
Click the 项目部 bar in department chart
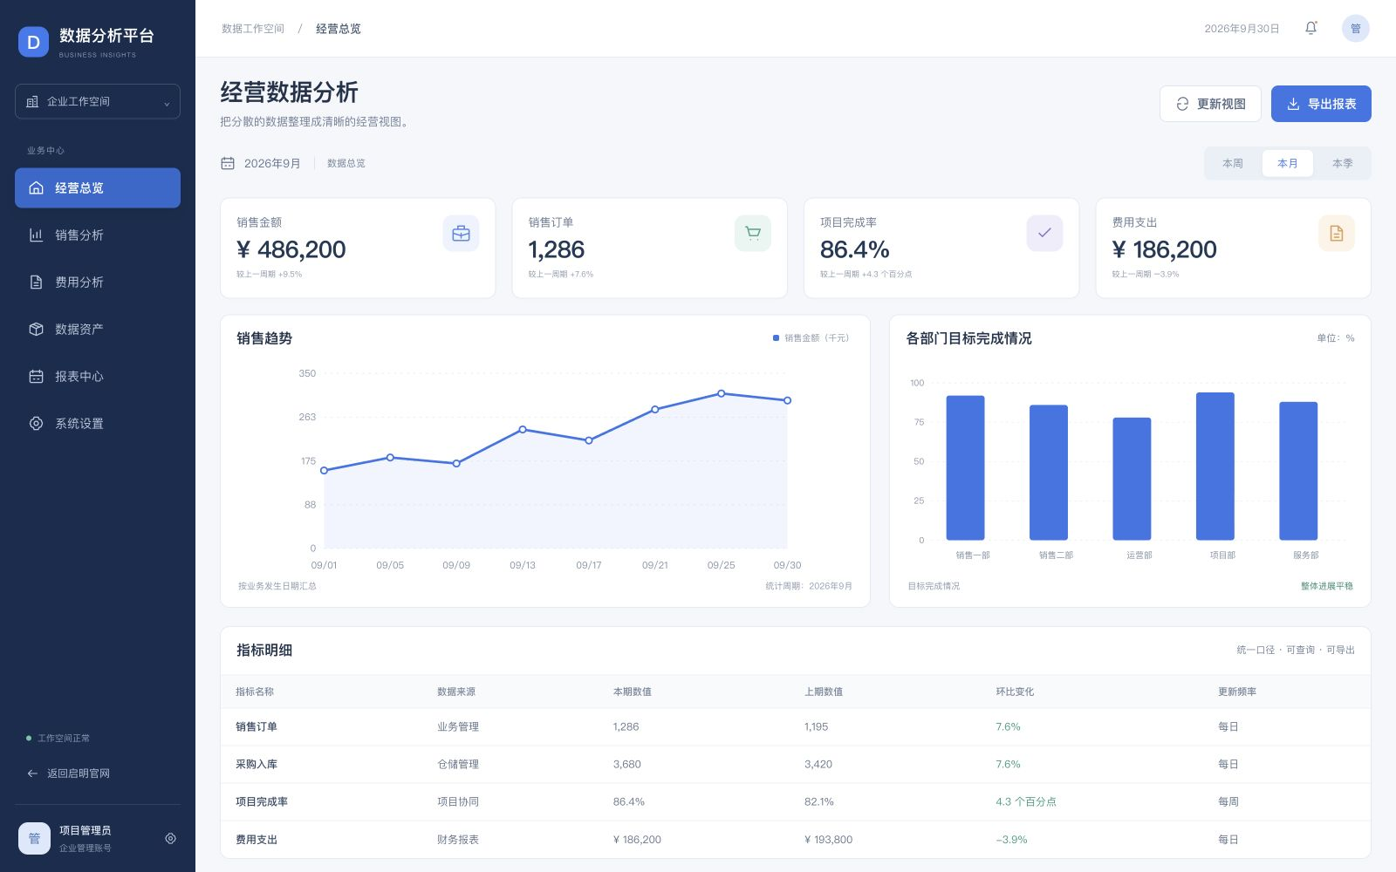[x=1215, y=467]
